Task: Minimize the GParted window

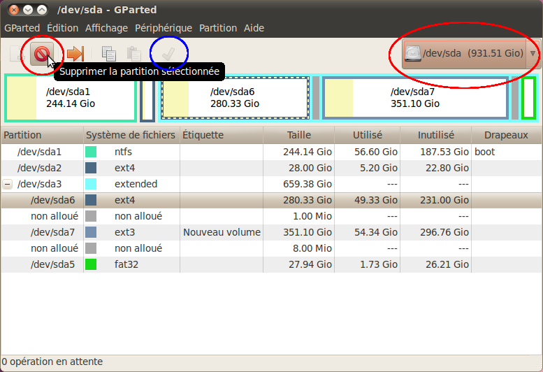Action: pyautogui.click(x=28, y=10)
